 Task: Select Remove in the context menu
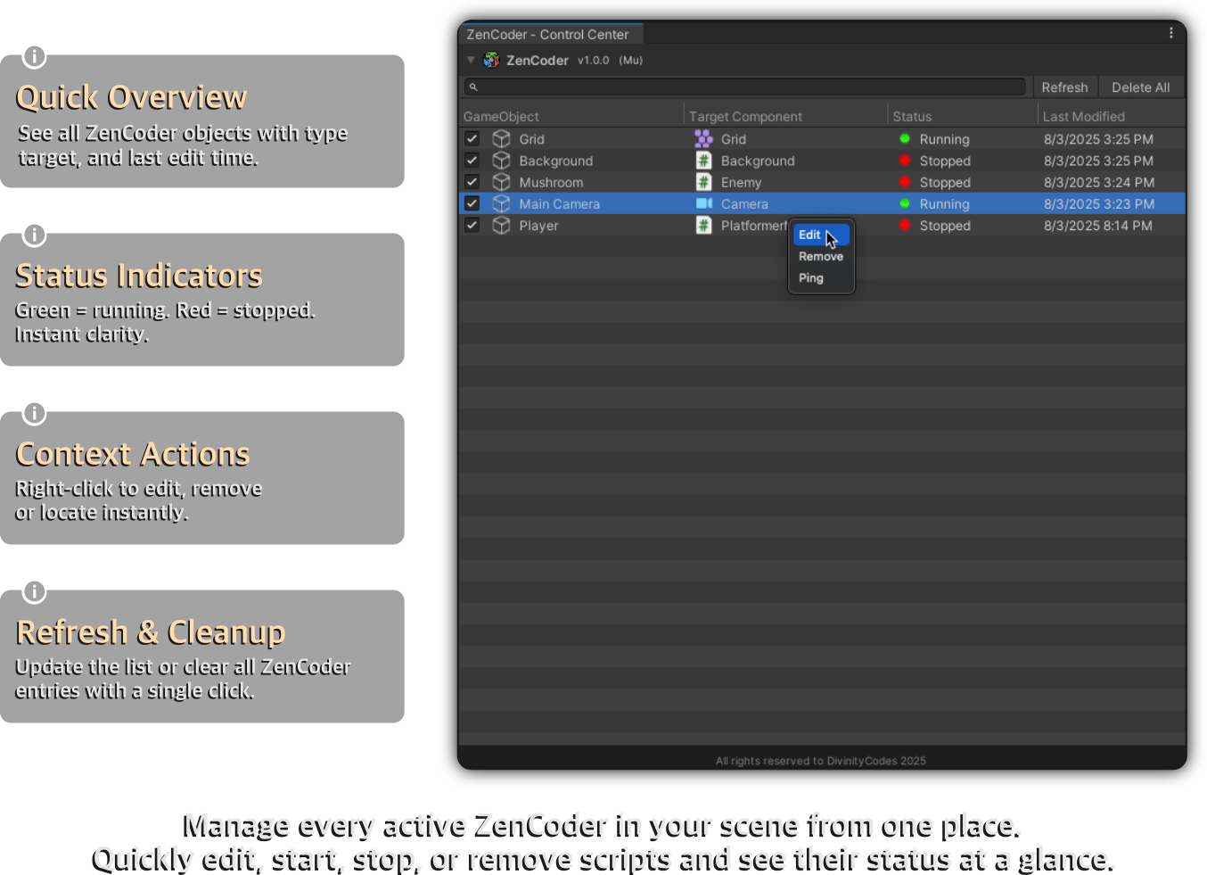coord(820,256)
